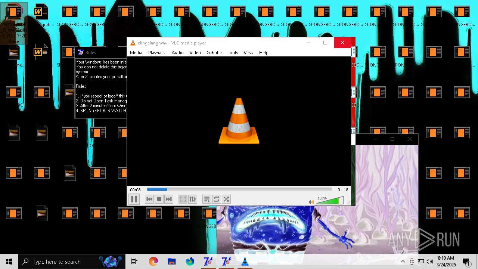Toggle random shuffle playback in VLC
Screen dimensions: 478x269
point(226,199)
